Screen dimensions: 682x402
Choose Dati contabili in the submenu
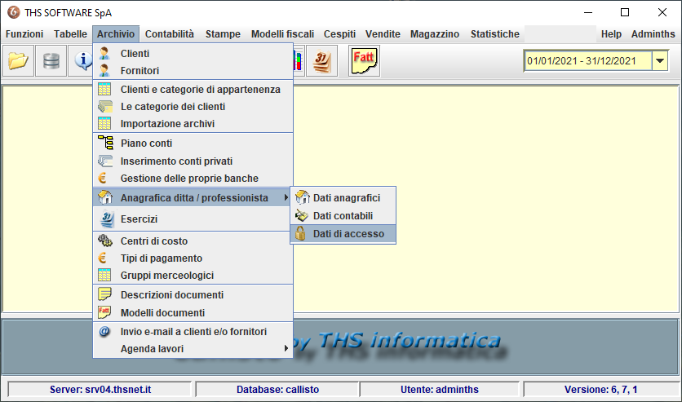343,216
